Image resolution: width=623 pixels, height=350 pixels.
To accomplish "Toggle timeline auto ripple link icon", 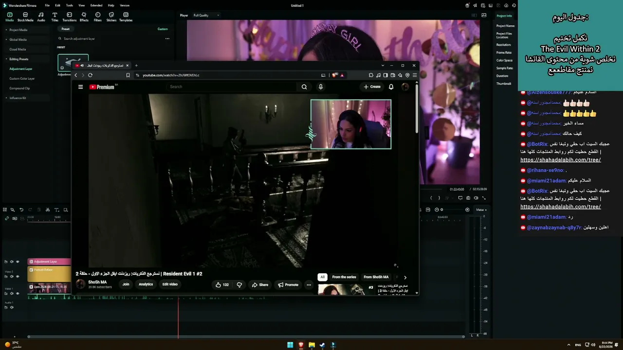I will pyautogui.click(x=7, y=218).
